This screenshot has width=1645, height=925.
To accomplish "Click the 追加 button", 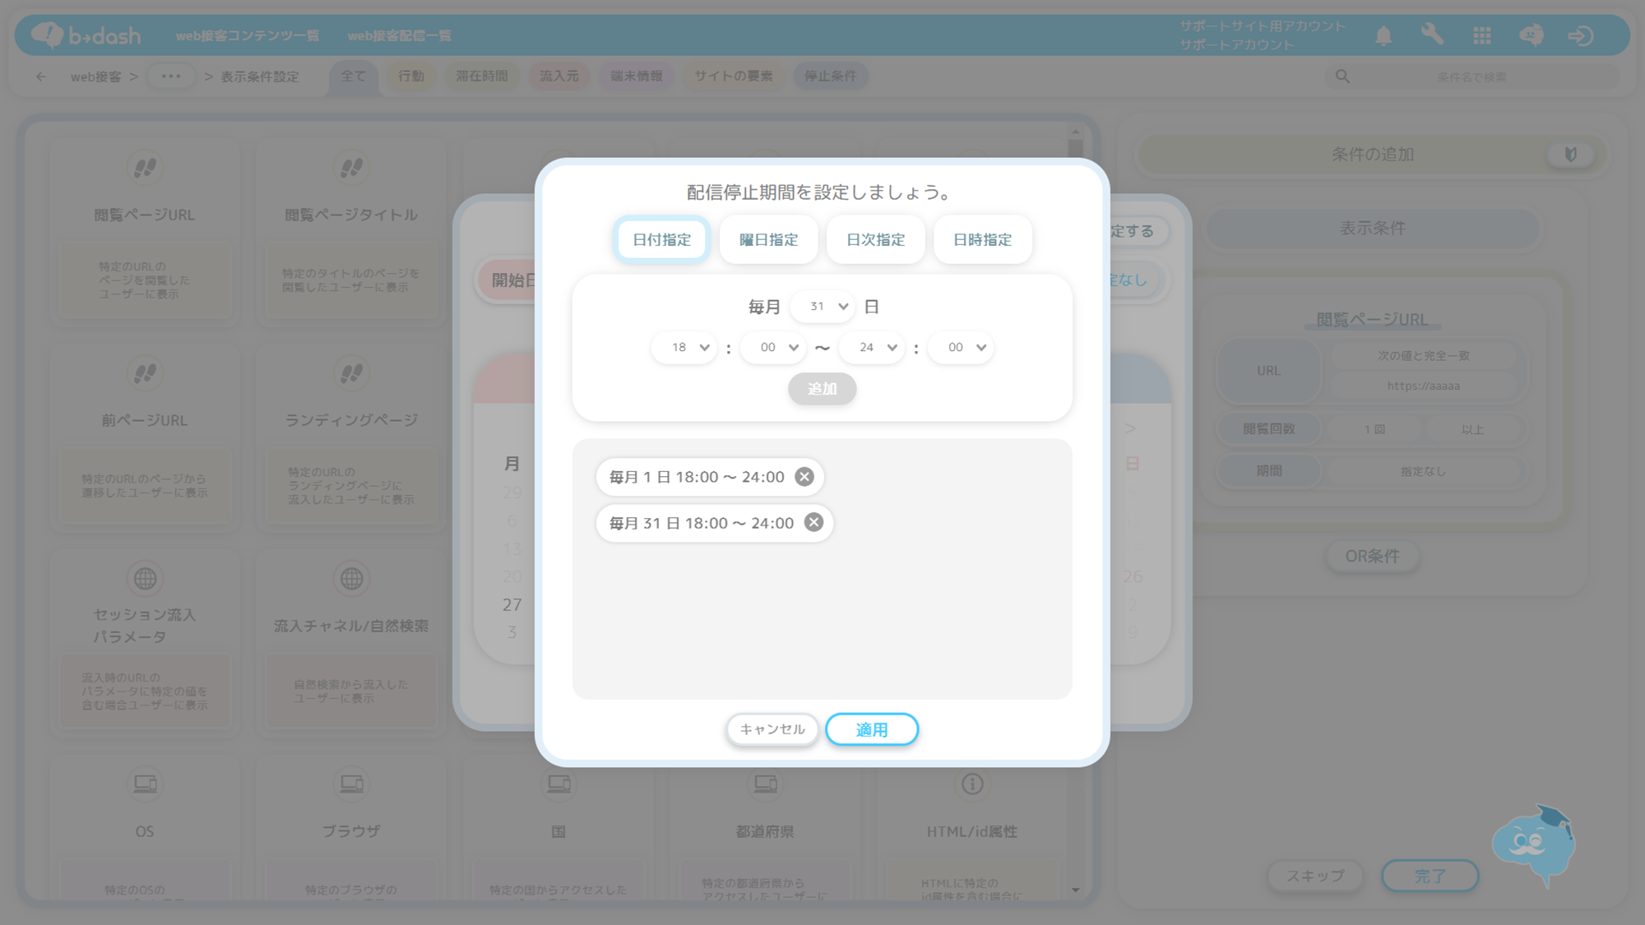I will point(822,389).
